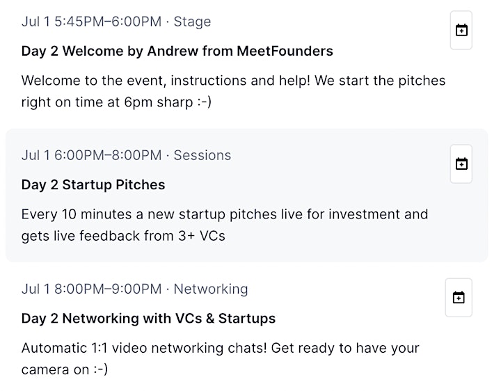Select the highlighted Startup Pitches card background
Image resolution: width=501 pixels, height=391 pixels.
tap(246, 195)
